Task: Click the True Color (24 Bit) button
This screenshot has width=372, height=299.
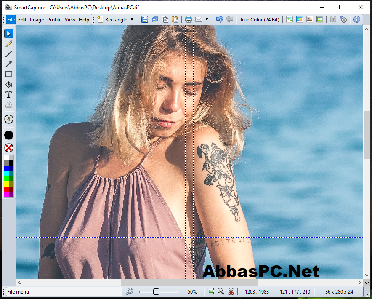Action: click(x=260, y=20)
